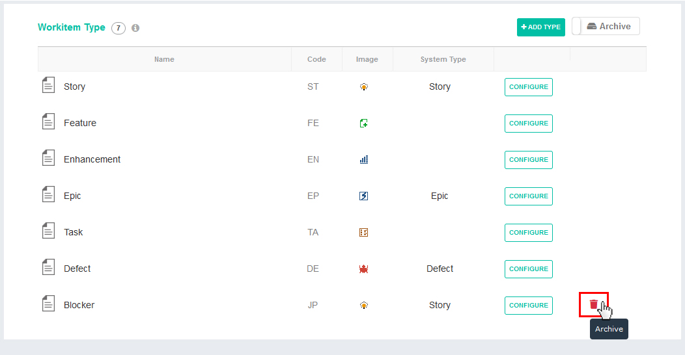Click the Workitem Type count badge
This screenshot has width=685, height=355.
[x=119, y=28]
